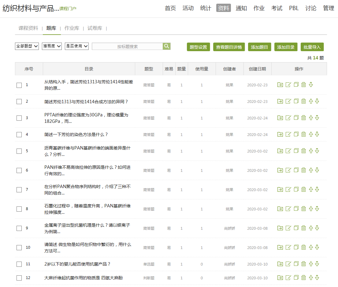338x287 pixels.
Task: Click the edit icon for question 1
Action: coord(288,85)
